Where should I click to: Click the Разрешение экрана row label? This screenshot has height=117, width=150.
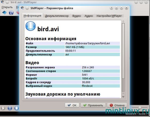coord(40,67)
